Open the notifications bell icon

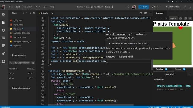185,7
